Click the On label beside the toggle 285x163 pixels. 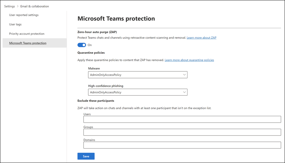pyautogui.click(x=90, y=45)
